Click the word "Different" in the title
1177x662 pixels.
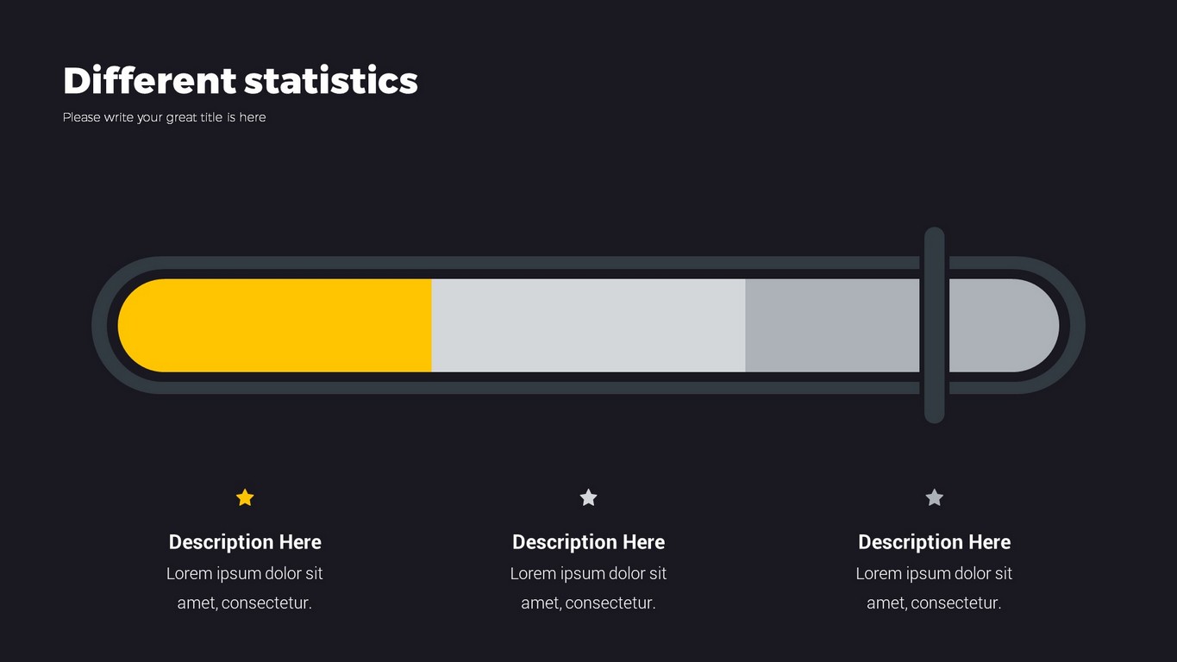point(149,80)
